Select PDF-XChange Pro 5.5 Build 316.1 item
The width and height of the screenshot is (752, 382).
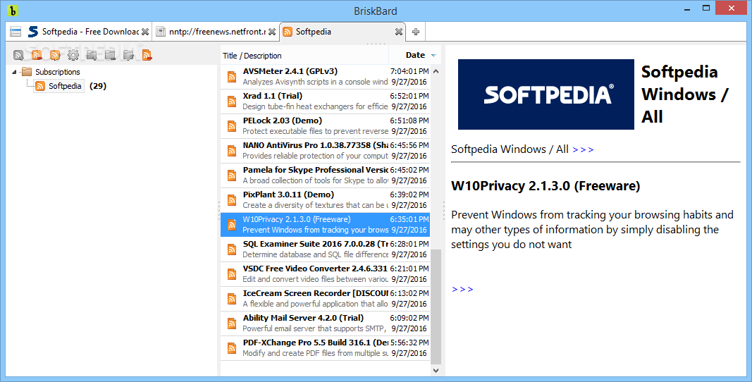pos(325,348)
